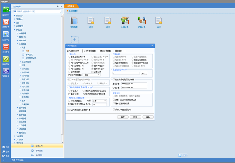Open the 智能客服 robot icon
235x163 pixels.
coord(6,71)
